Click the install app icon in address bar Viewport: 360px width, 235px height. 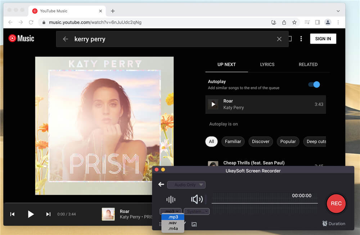274,22
